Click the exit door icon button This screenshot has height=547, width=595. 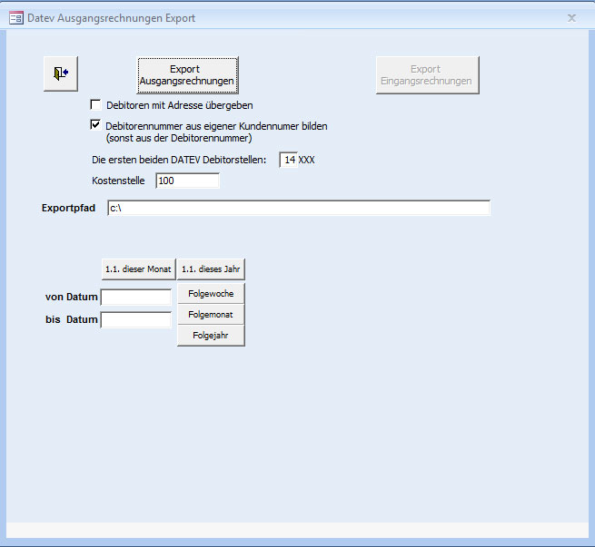click(61, 73)
